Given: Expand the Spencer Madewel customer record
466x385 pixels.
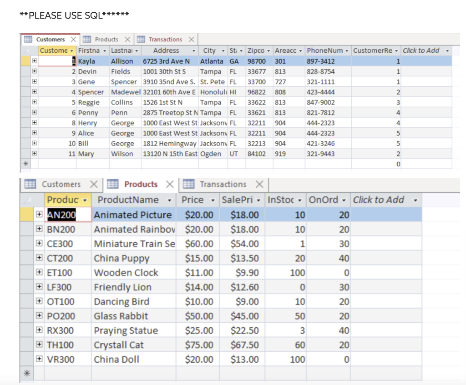Looking at the screenshot, I should [x=35, y=92].
